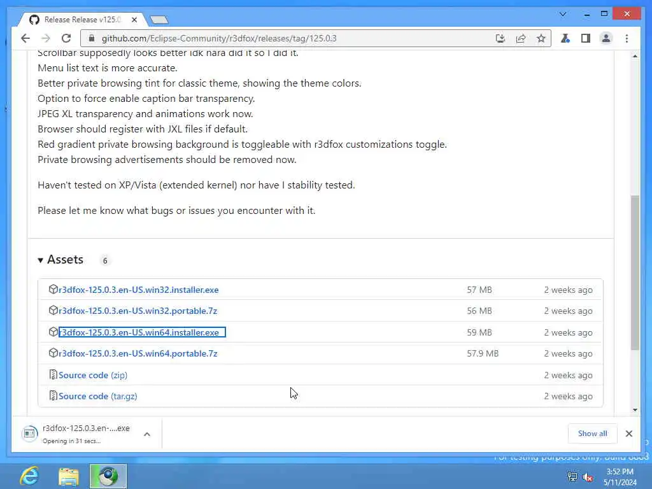Click the '56 MB' size text
The width and height of the screenshot is (652, 489).
[x=479, y=311]
